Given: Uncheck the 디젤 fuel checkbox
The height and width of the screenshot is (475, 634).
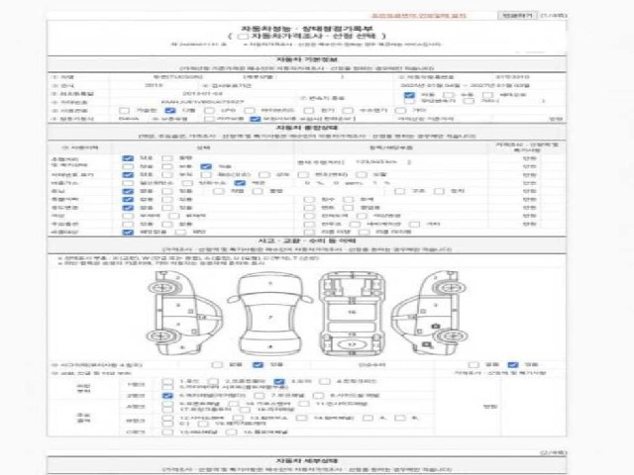Looking at the screenshot, I should (x=170, y=110).
